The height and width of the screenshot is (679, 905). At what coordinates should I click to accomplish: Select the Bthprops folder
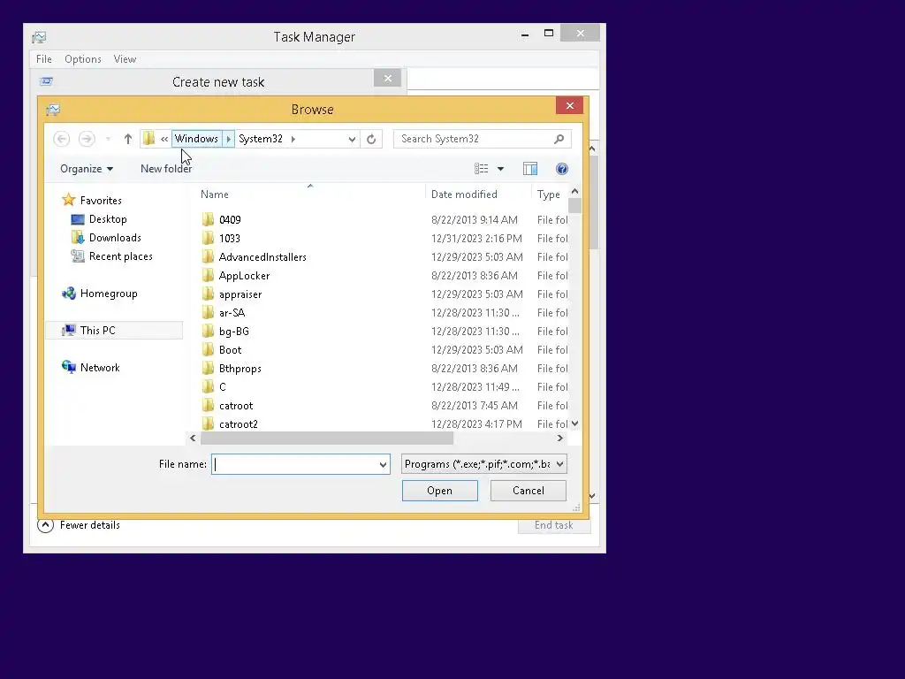pos(240,369)
